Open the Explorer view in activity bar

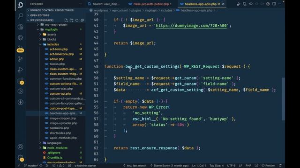pyautogui.click(x=20, y=5)
